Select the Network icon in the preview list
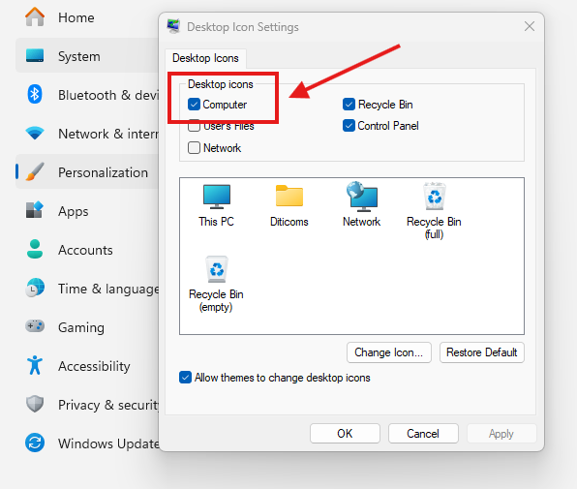 coord(362,197)
